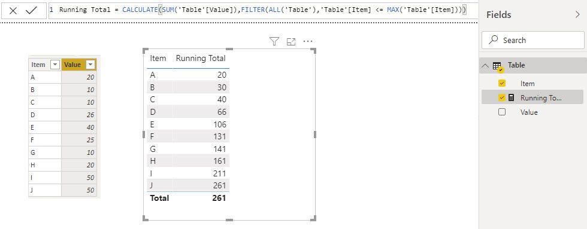This screenshot has width=587, height=229.
Task: Click the Total row label in the visual
Action: 159,198
